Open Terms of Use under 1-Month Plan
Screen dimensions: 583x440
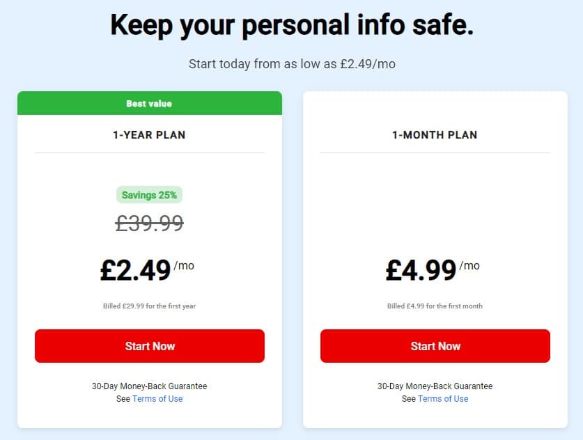[443, 399]
